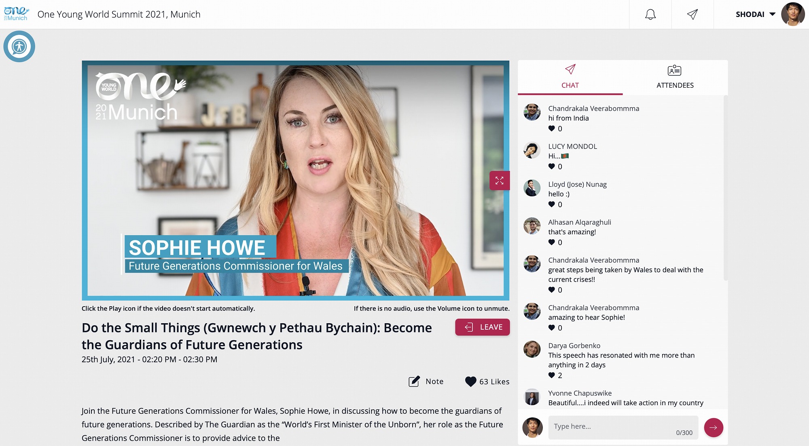Click the chat 'Type here...' input field
Viewport: 809px width, 446px height.
[x=623, y=427]
